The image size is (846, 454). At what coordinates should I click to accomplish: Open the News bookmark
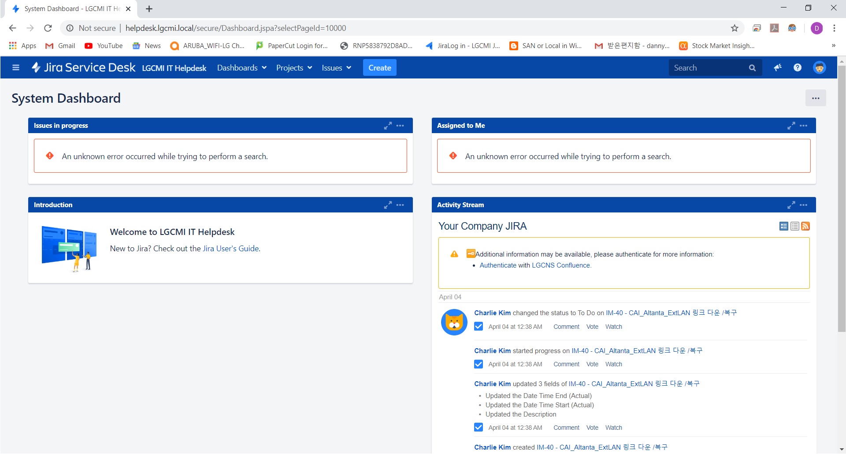tap(147, 46)
